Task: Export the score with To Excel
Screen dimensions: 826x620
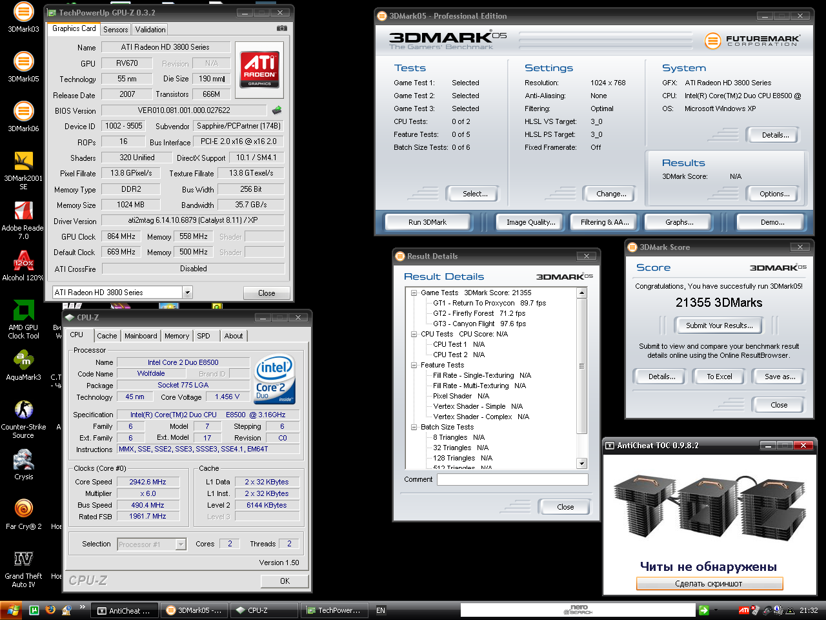Action: tap(719, 377)
